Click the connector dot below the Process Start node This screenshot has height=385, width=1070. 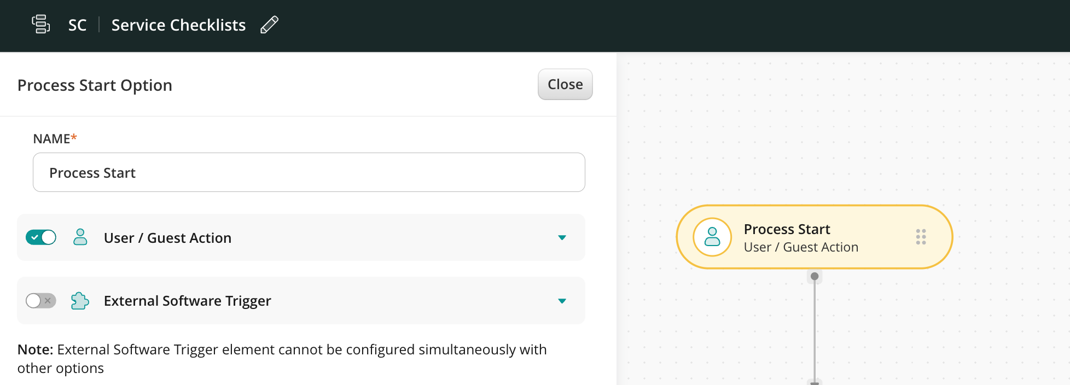815,276
